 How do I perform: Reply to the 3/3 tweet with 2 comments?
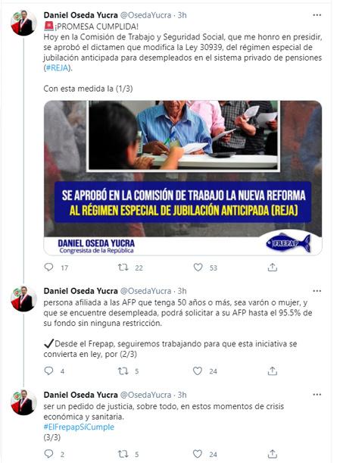48,454
